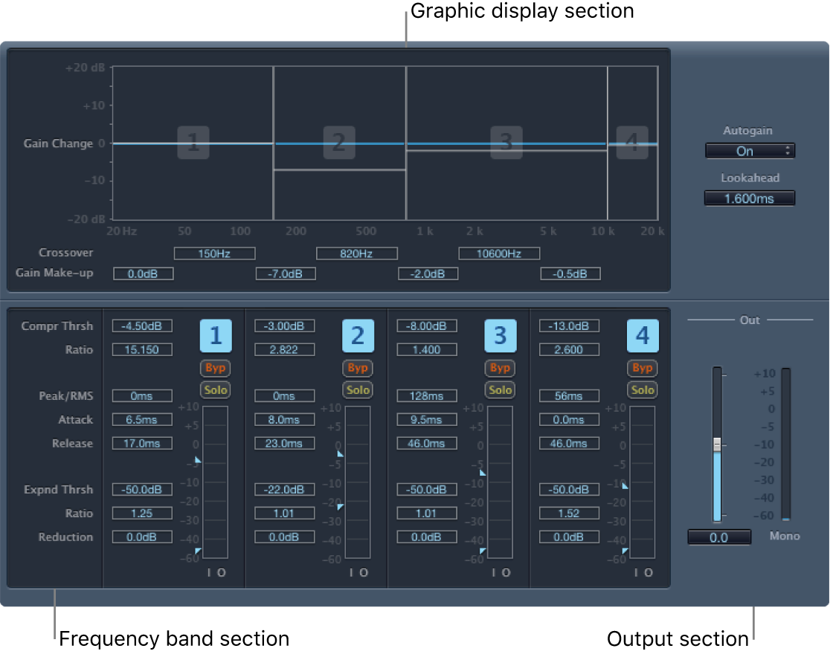Select band 4 in graphic display
Viewport: 830px width, 657px height.
click(x=632, y=143)
